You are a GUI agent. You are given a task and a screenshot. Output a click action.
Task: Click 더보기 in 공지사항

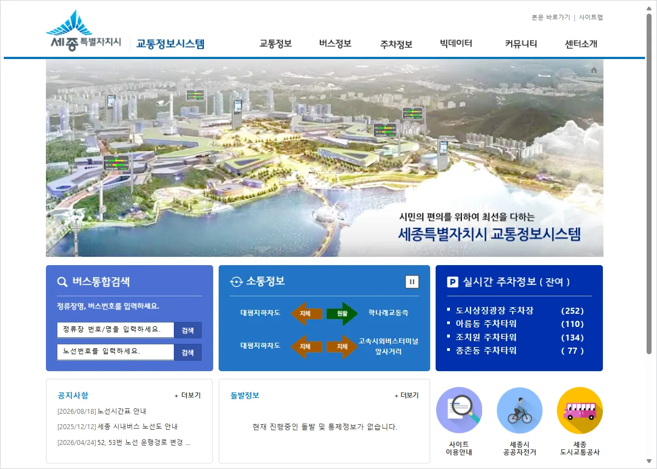(x=187, y=395)
